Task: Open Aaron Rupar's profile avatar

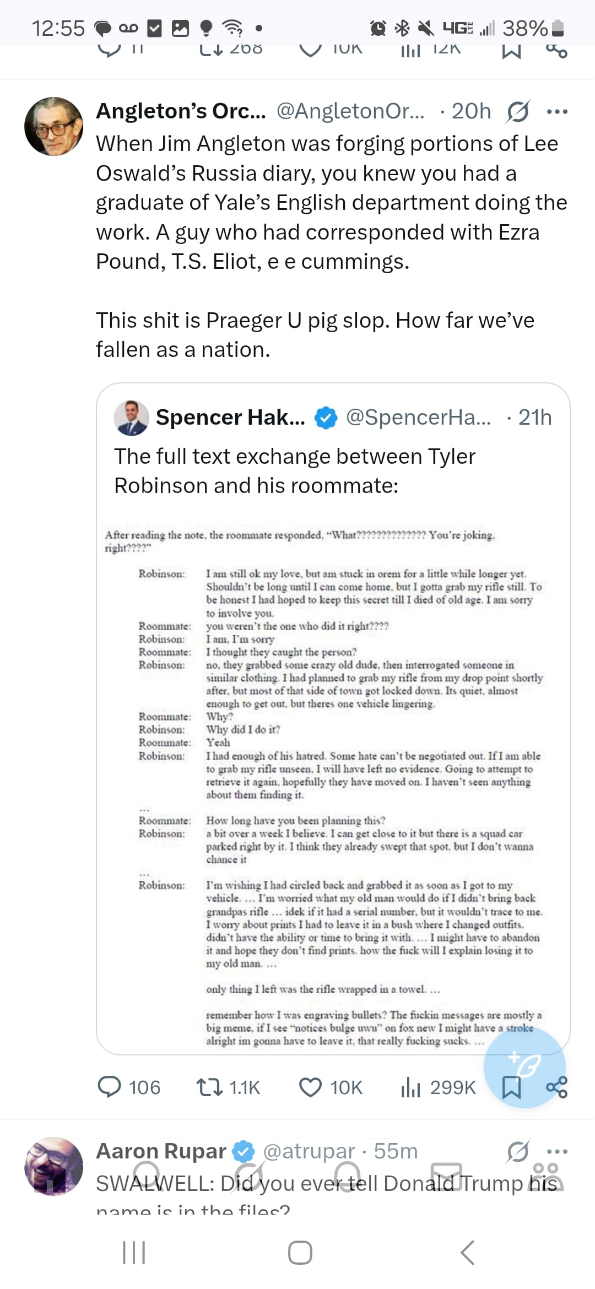Action: pos(54,1166)
